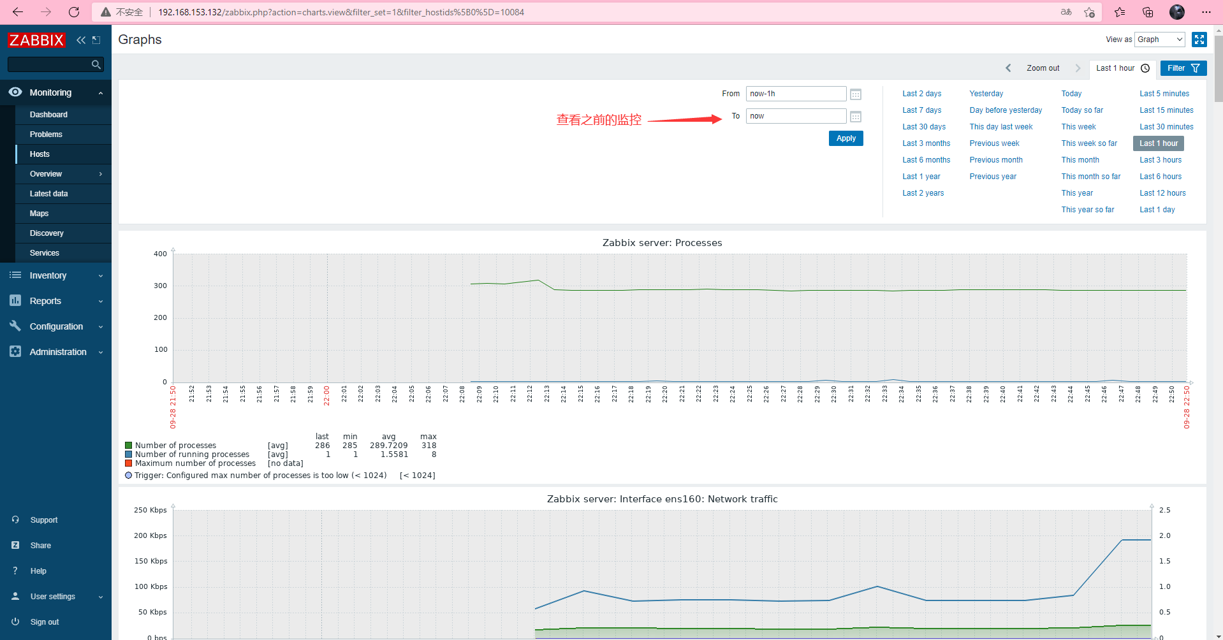Select the This year so far range
Image resolution: width=1223 pixels, height=640 pixels.
click(1087, 210)
